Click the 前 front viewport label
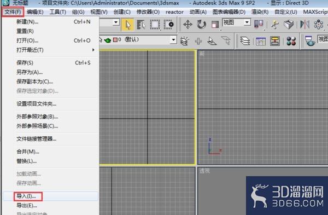This screenshot has height=215, width=328. tap(202, 54)
